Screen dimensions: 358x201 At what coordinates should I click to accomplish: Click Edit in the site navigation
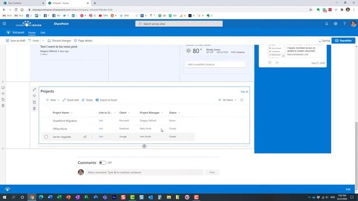click(x=43, y=32)
